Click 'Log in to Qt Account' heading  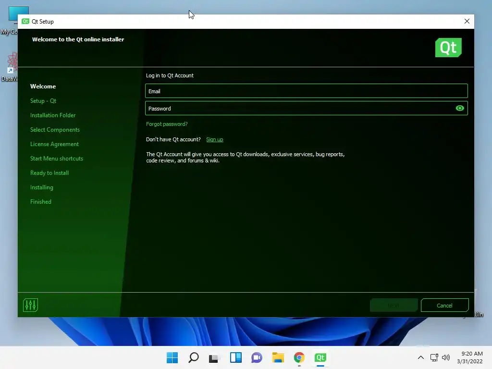click(170, 75)
